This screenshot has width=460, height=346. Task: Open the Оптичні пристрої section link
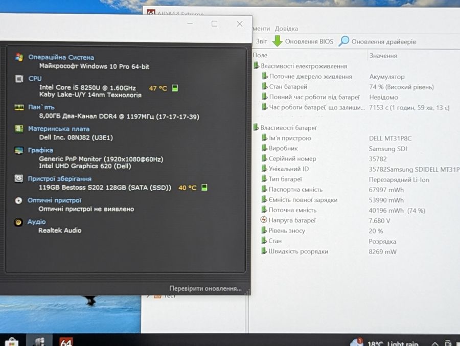click(54, 200)
